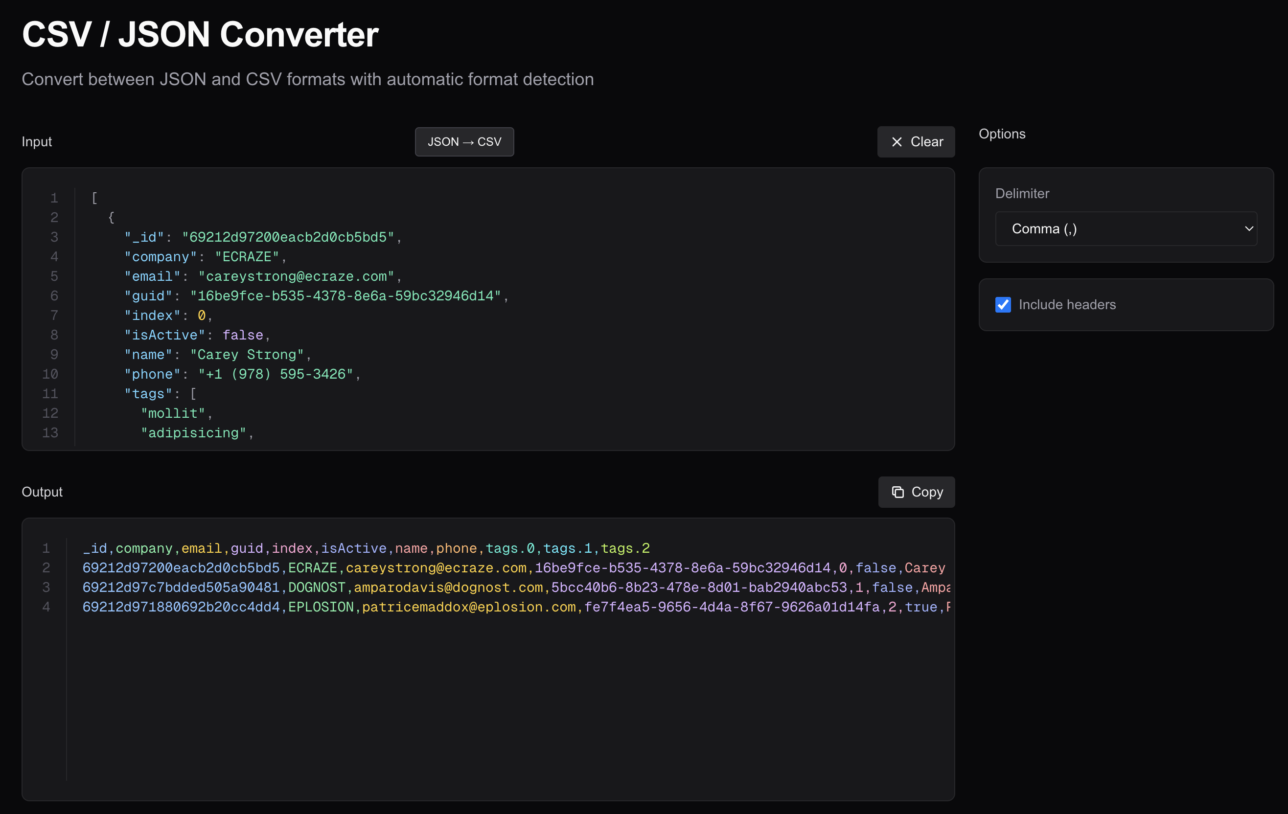Click the Copy output button
This screenshot has width=1288, height=814.
click(916, 492)
